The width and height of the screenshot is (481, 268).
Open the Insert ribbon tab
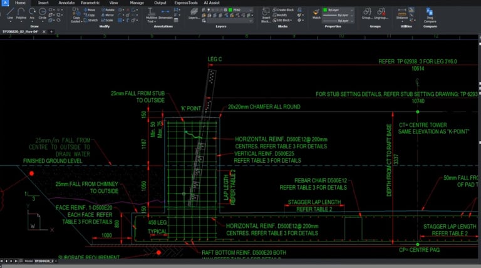[x=43, y=3]
